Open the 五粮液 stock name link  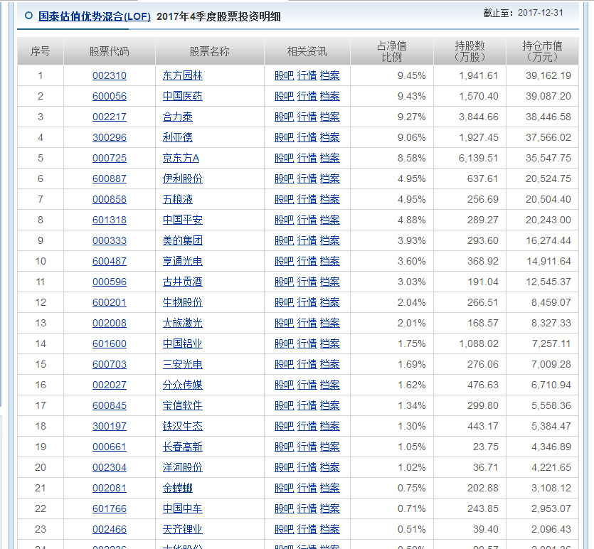(x=178, y=200)
